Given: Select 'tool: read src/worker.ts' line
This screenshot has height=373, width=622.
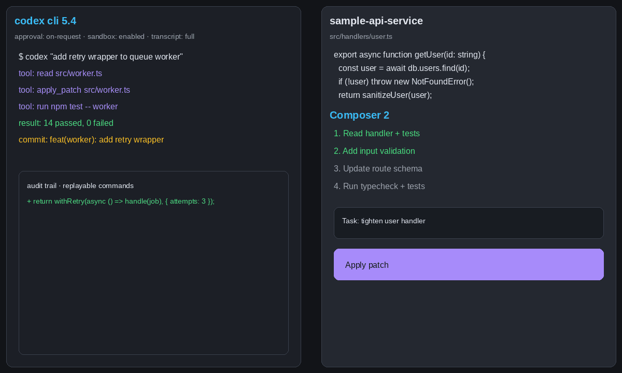Looking at the screenshot, I should point(60,73).
